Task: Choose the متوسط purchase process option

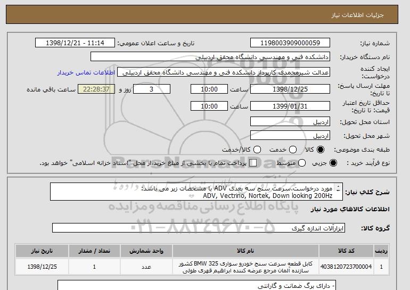Action: pos(302,163)
